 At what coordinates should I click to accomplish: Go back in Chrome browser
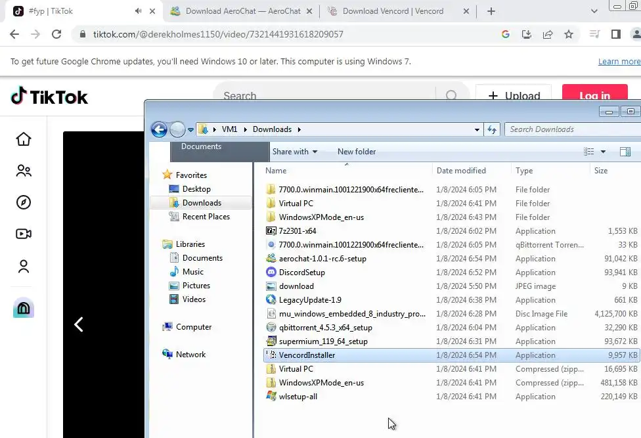tap(14, 34)
